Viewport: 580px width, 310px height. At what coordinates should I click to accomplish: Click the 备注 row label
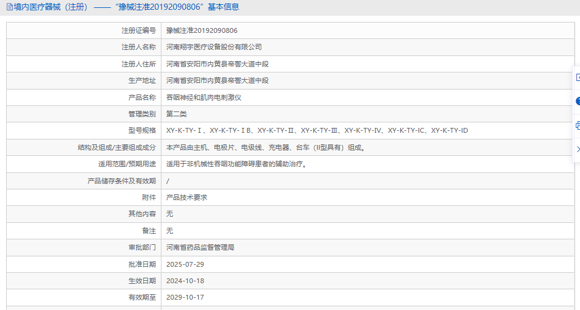[149, 231]
